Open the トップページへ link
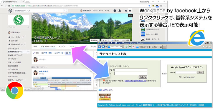215x110 pixels. click(107, 90)
